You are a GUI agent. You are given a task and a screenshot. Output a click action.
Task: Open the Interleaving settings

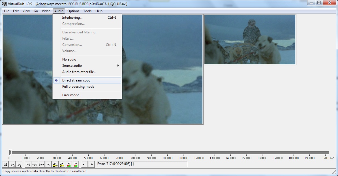[x=87, y=18]
